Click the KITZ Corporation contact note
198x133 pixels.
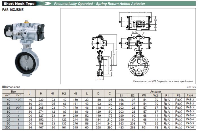point(163,81)
